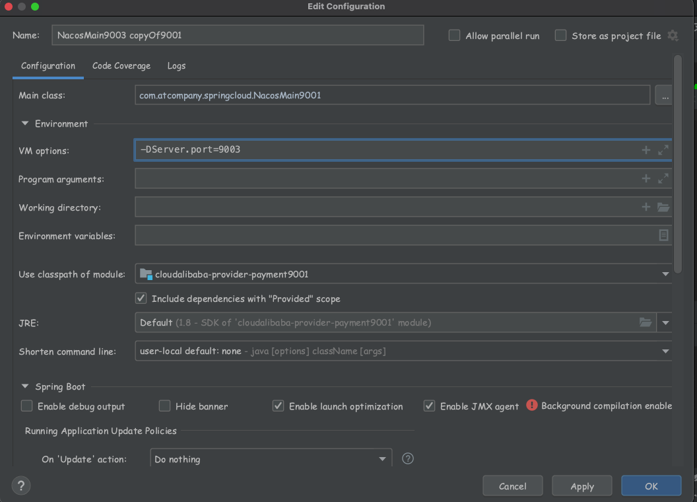Collapse the Environment section
Viewport: 697px width, 502px height.
click(25, 124)
